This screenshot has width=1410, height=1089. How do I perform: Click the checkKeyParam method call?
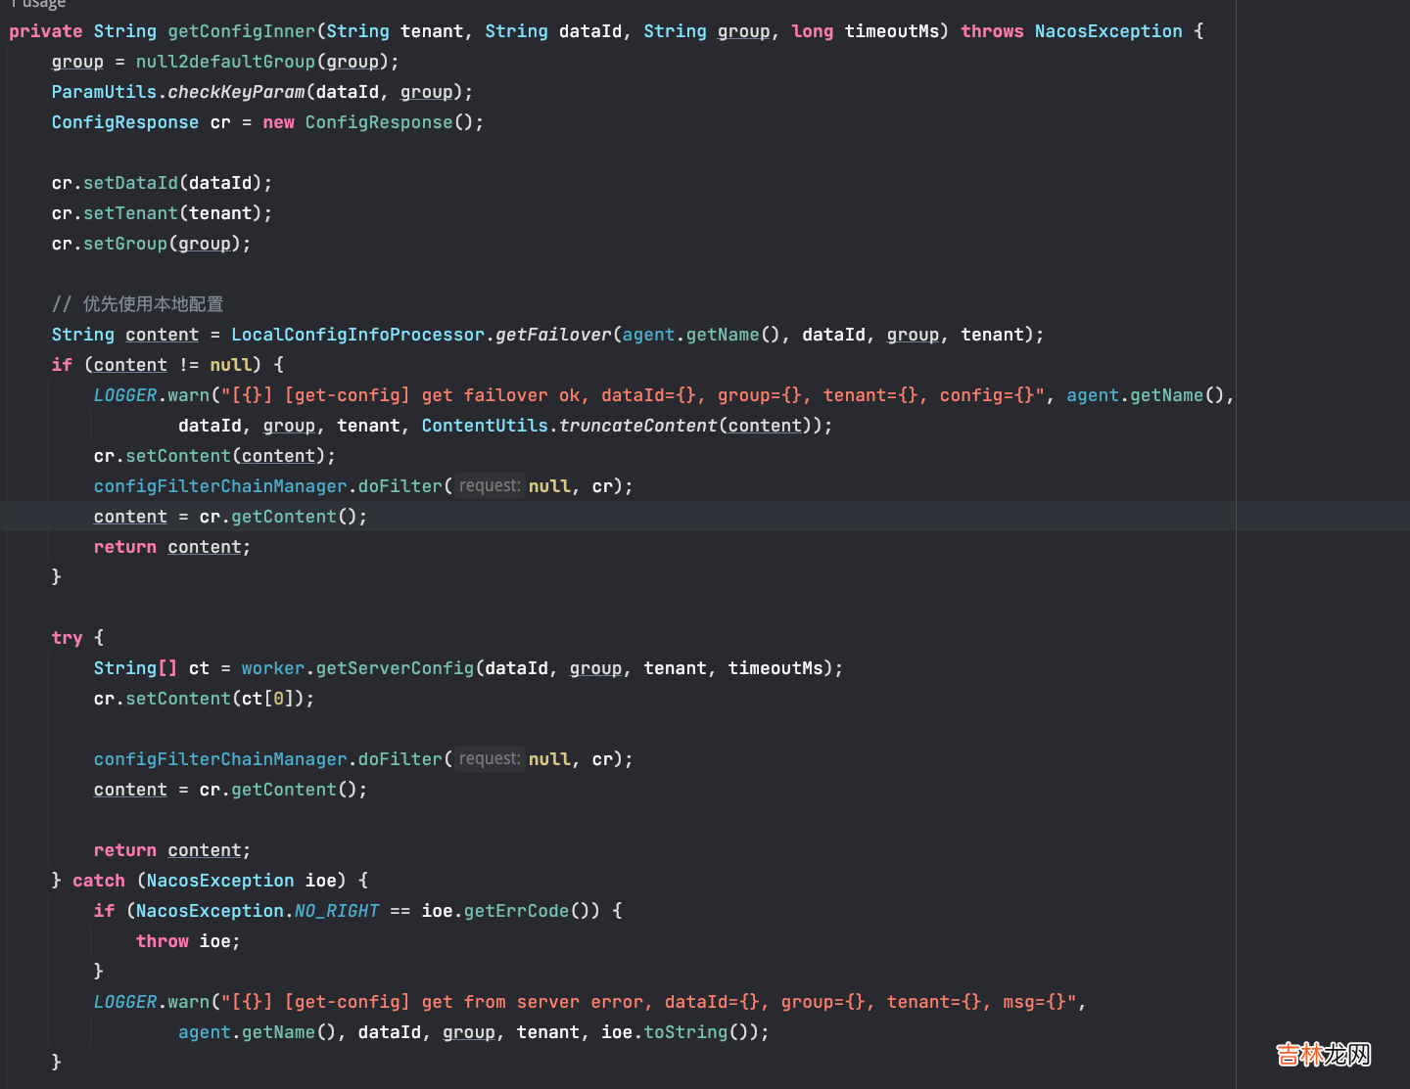click(x=236, y=92)
